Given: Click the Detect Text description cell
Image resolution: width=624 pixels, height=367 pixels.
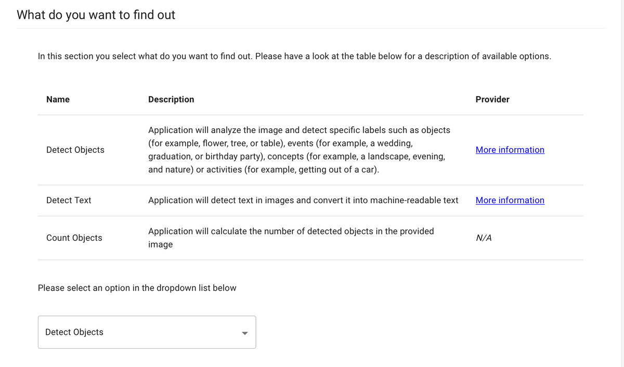Looking at the screenshot, I should tap(303, 200).
